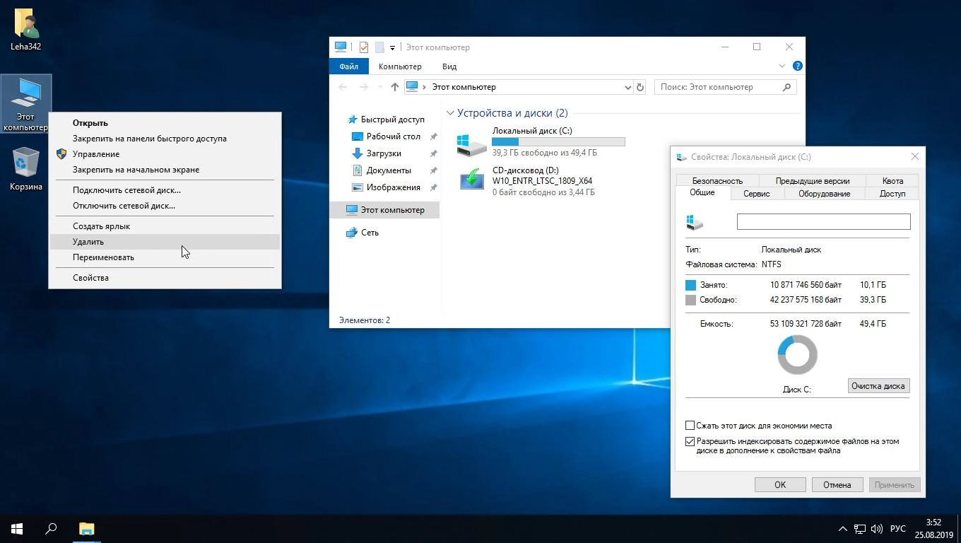Select Сеть in navigation pane

point(362,233)
